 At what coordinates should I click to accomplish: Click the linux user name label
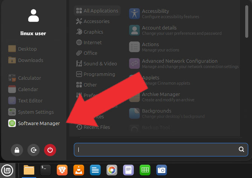point(33,33)
